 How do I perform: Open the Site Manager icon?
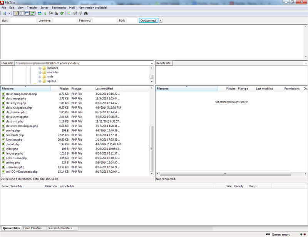coord(4,13)
